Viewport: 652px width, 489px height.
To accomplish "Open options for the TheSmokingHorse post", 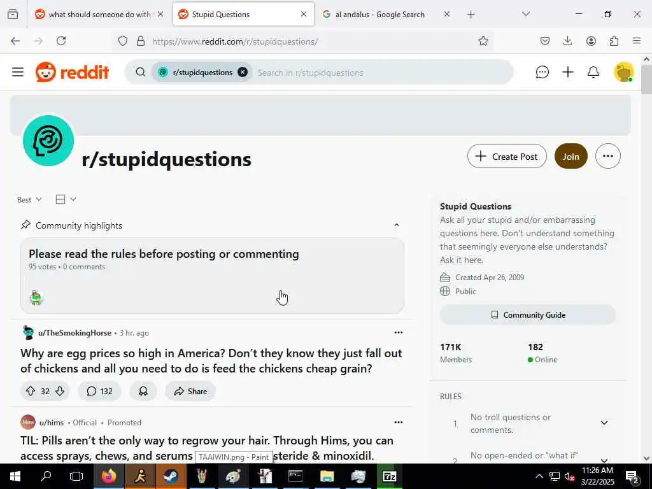I will [399, 332].
